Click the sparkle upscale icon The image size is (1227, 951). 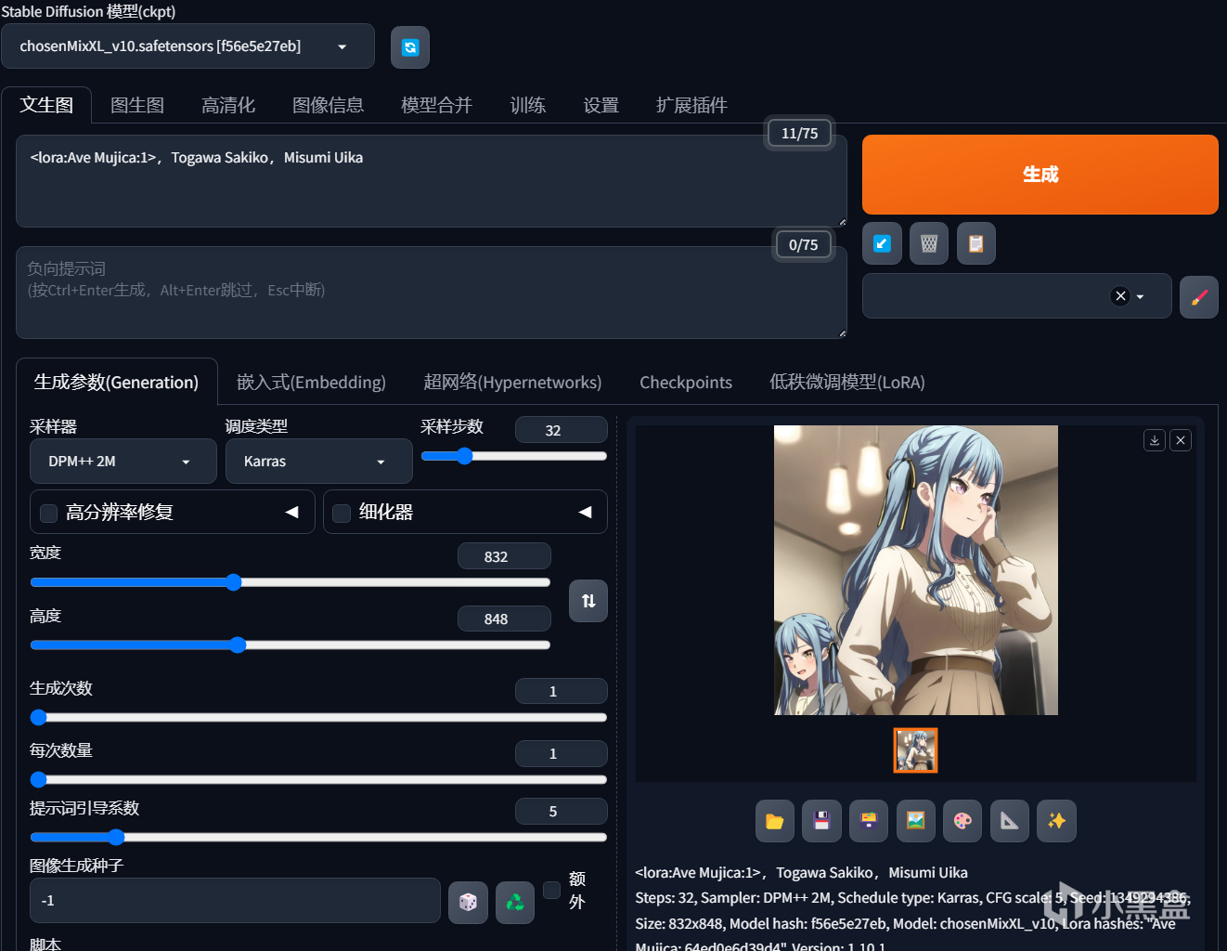[1056, 821]
